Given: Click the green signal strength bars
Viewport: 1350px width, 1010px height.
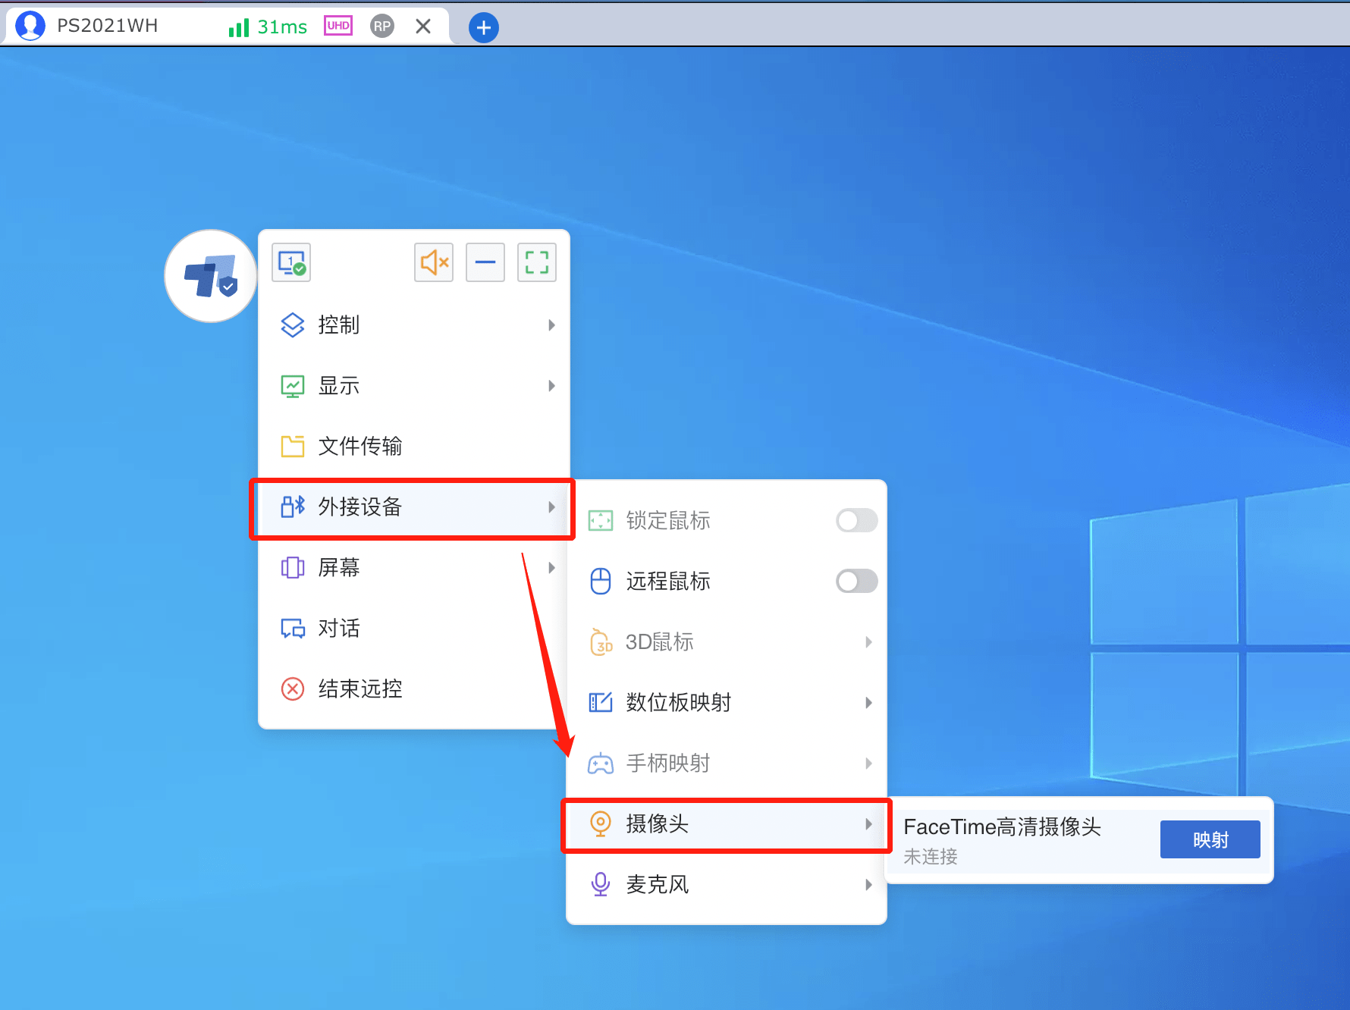Looking at the screenshot, I should [x=239, y=27].
